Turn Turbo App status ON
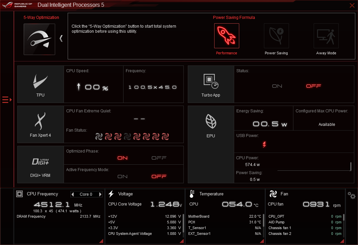Screen dimensions: 358x245 (277, 86)
